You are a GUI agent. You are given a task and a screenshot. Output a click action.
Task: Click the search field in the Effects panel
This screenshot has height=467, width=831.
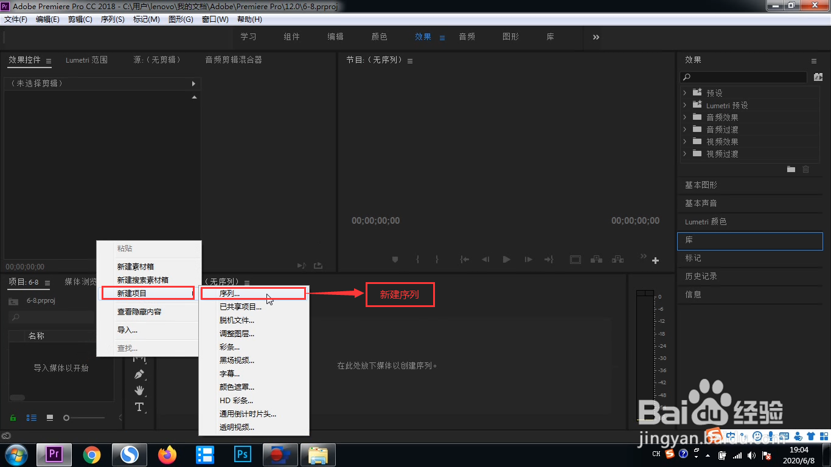click(x=743, y=77)
